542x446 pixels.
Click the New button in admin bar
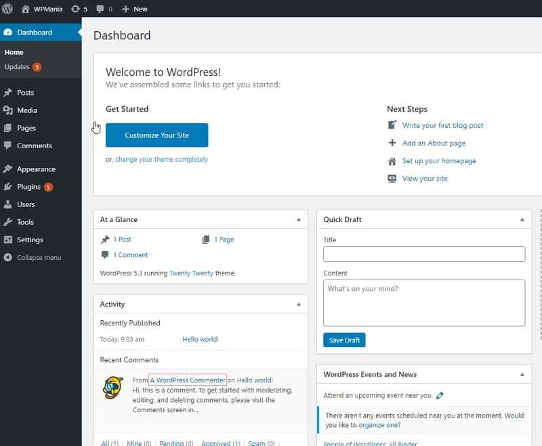coord(135,9)
